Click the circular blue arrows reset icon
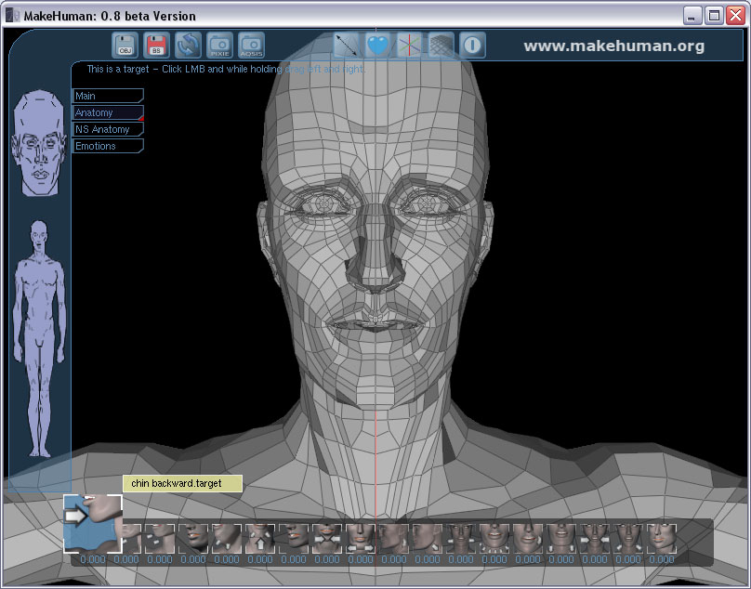Screen dimensions: 751x589 click(189, 45)
